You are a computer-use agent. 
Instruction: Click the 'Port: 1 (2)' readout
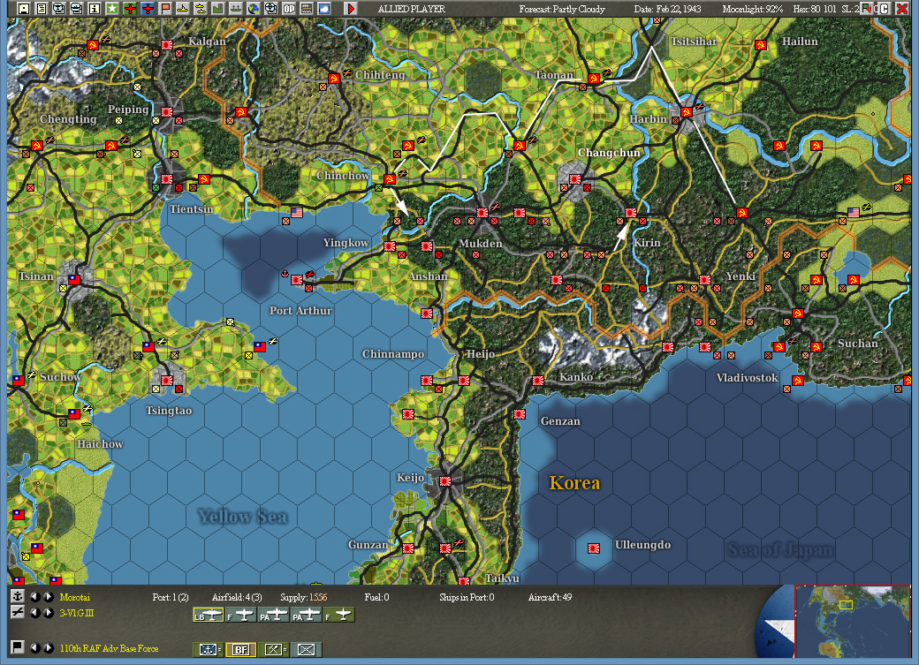pyautogui.click(x=171, y=597)
